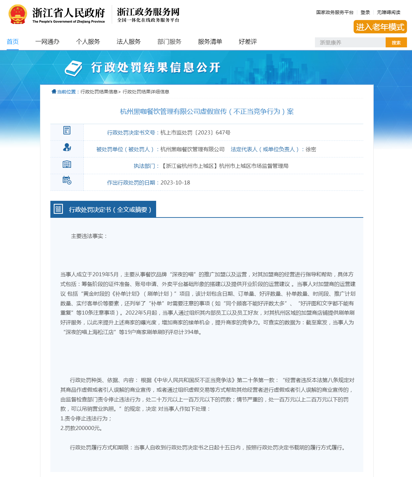Screen dimensions: 412x477
Task: Click the building icon for 执法部门 row
Action: (x=67, y=164)
